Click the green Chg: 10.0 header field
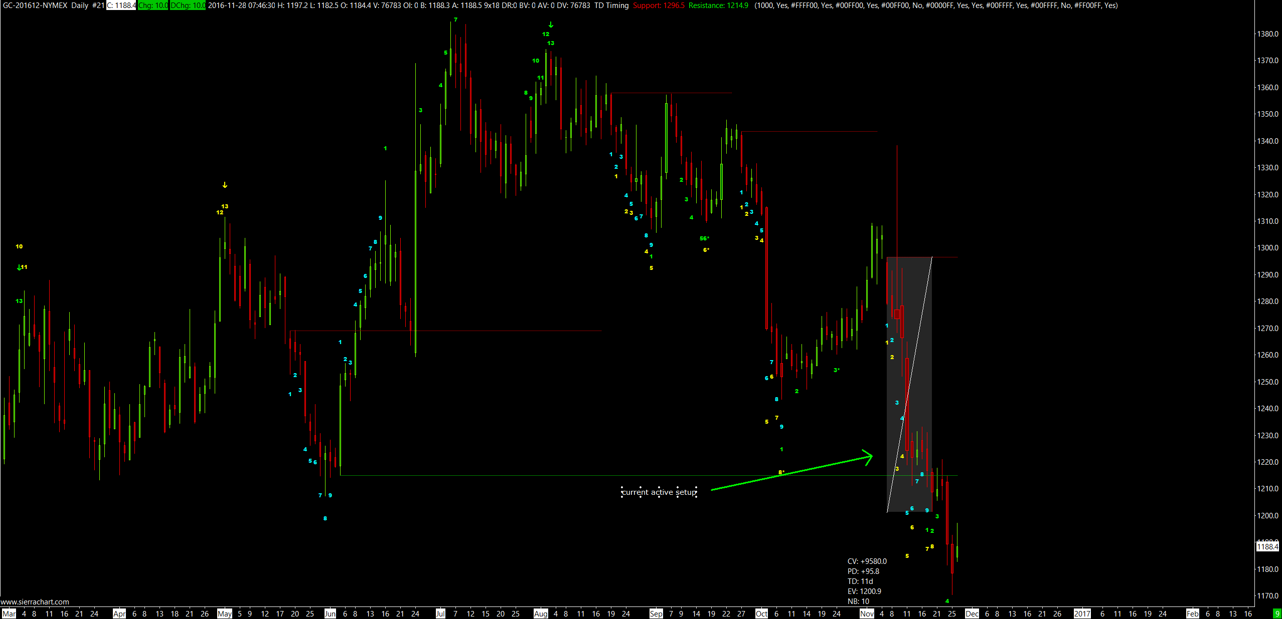Viewport: 1282px width, 619px height. point(153,6)
